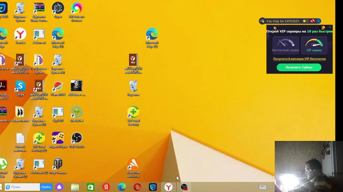Open the Microsoft Edge (2) shortcut
The width and height of the screenshot is (343, 192).
152,38
